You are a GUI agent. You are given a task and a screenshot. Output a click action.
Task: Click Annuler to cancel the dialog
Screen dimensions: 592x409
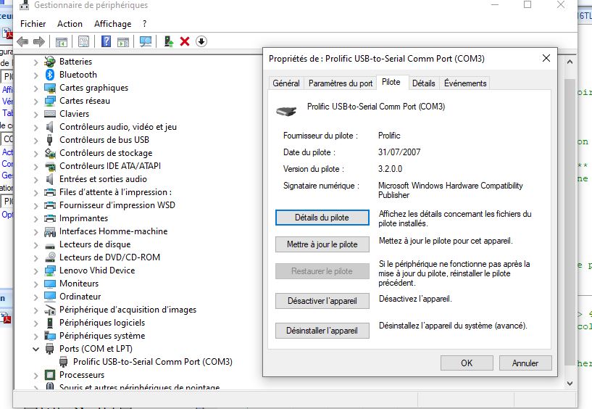pyautogui.click(x=525, y=363)
